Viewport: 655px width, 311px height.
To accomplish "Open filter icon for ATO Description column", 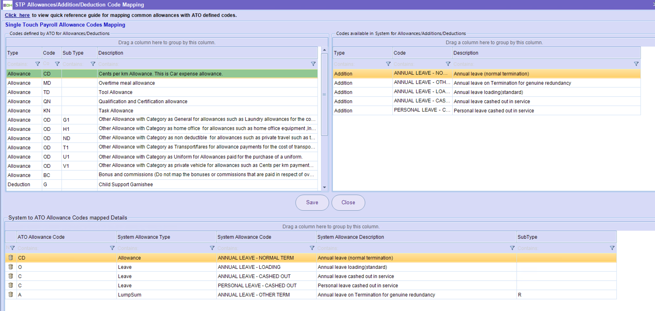I will point(313,64).
